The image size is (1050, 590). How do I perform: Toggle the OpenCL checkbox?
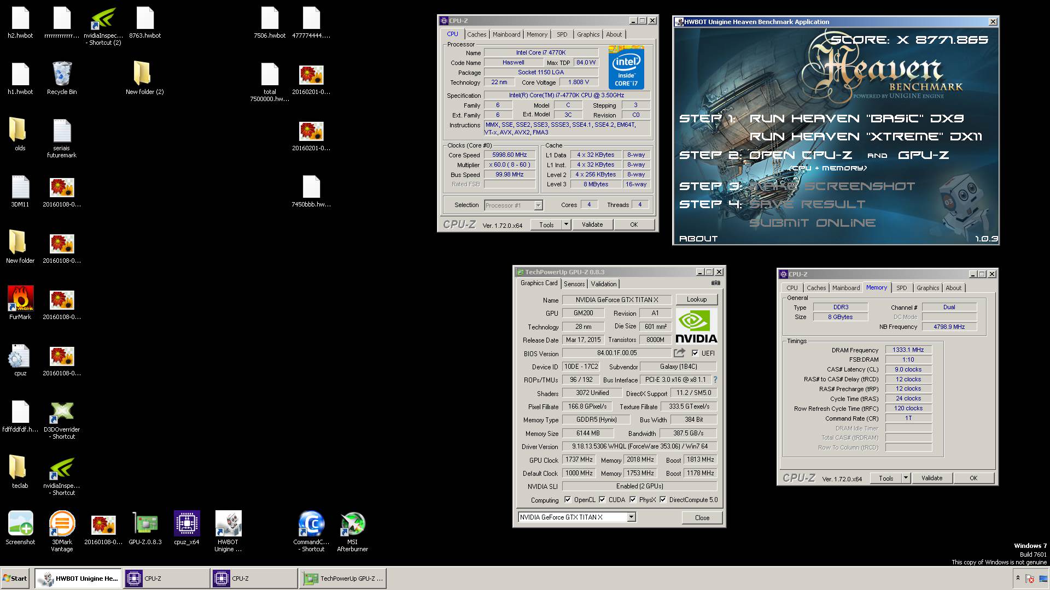pyautogui.click(x=568, y=499)
